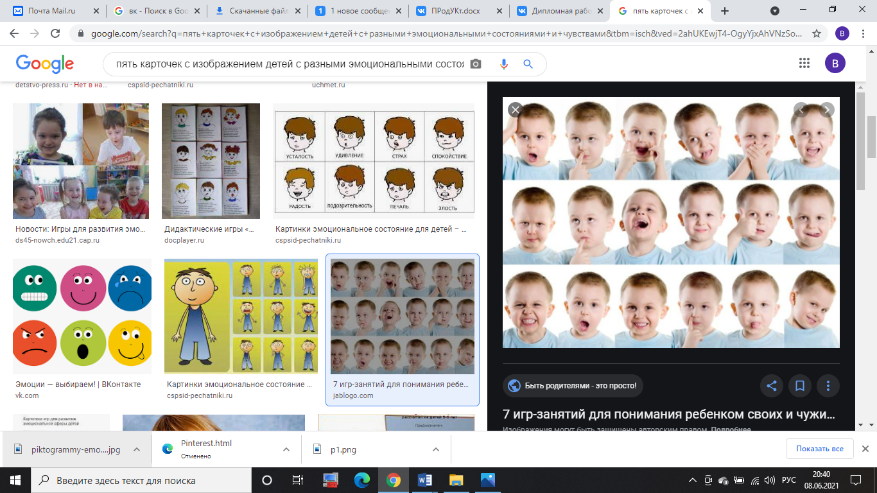Open the Google apps grid
The width and height of the screenshot is (877, 493).
pos(804,63)
